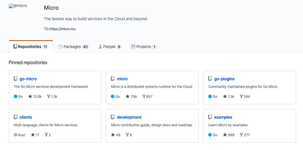Click the fork icon on clients card
This screenshot has height=150, width=303.
click(46, 135)
